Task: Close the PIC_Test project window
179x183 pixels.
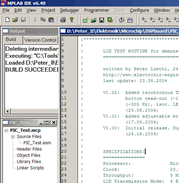Action: pyautogui.click(x=54, y=122)
